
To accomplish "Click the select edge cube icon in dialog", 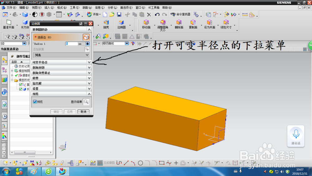I will [x=86, y=37].
